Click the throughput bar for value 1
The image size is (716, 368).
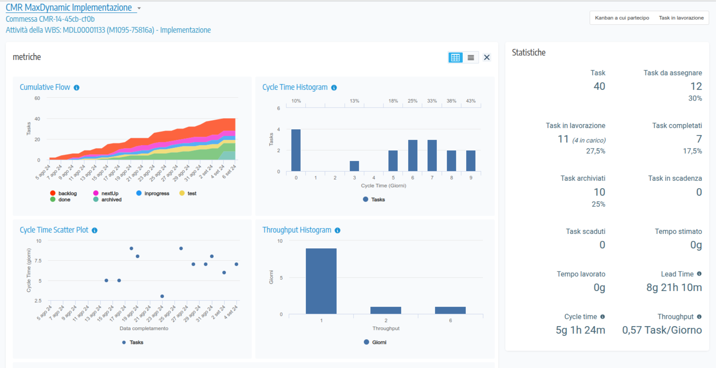321,281
